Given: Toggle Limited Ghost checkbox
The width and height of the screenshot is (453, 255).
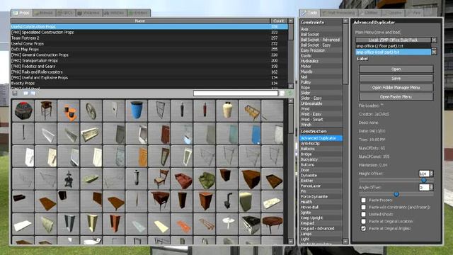Looking at the screenshot, I should pos(363,214).
